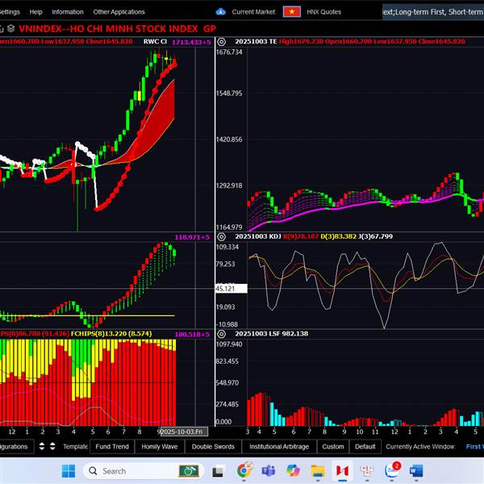Open Google Chrome from the taskbar
Viewport: 484px width, 484px height.
[x=244, y=470]
